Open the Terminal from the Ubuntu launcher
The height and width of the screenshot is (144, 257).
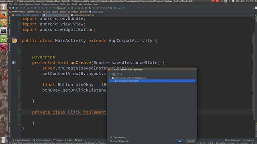4,31
